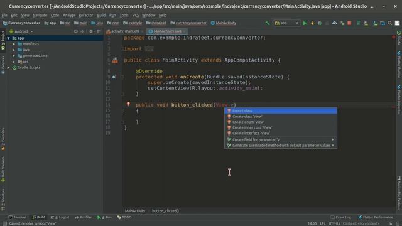Open the app run configuration dropdown
This screenshot has height=226, width=402.
tap(286, 23)
